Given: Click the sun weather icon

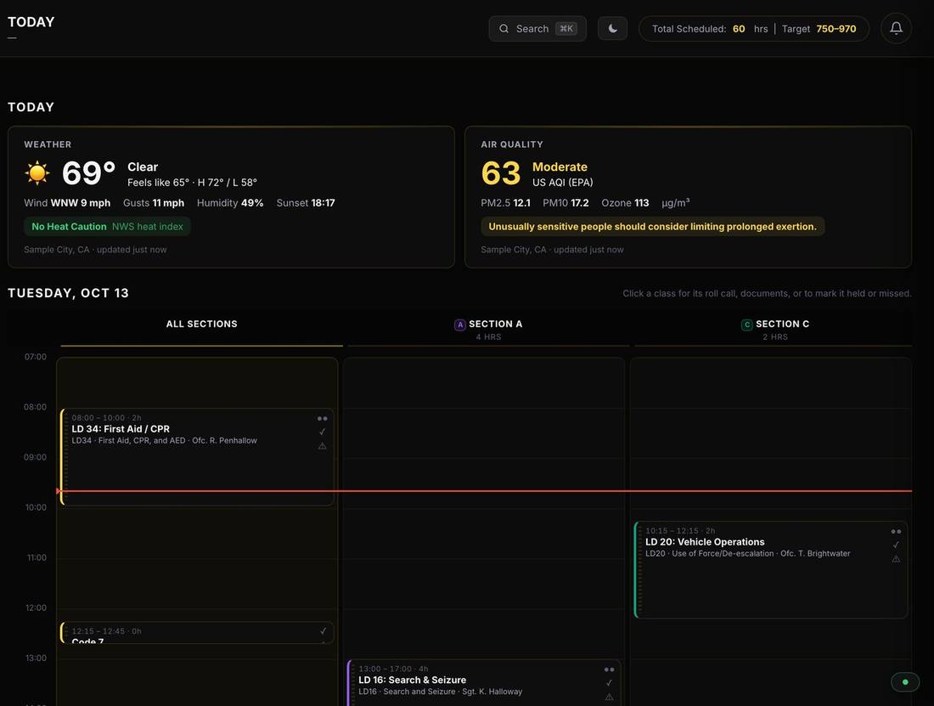Looking at the screenshot, I should pyautogui.click(x=37, y=172).
